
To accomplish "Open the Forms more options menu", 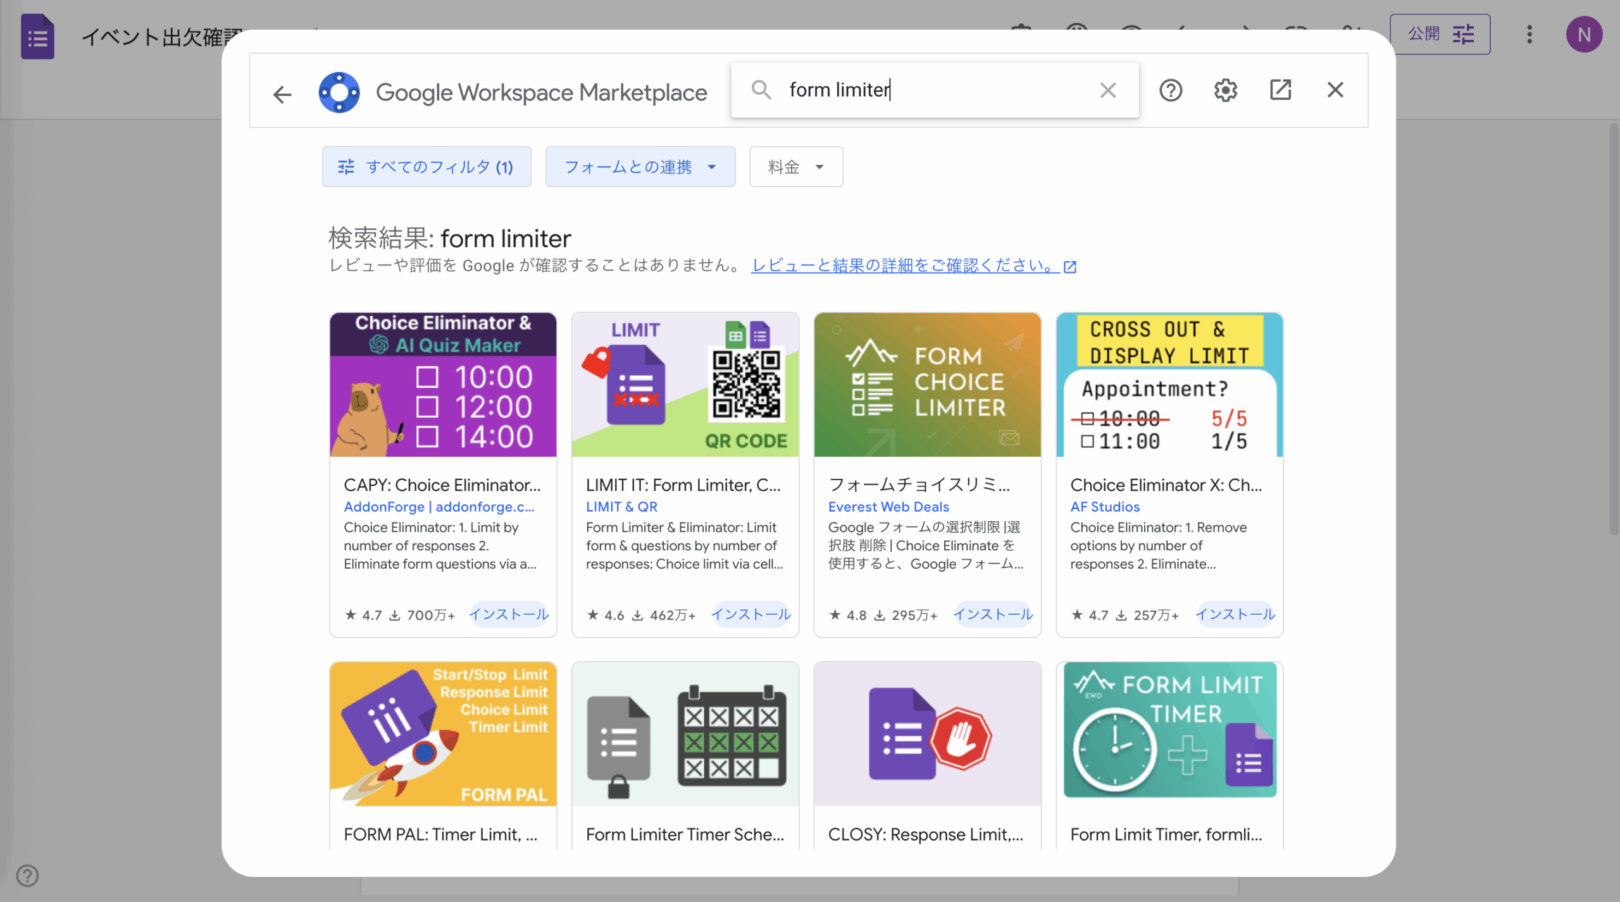I will (1530, 34).
